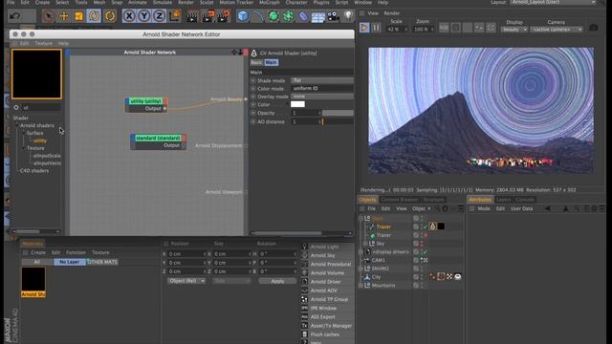The height and width of the screenshot is (344, 612).
Task: Open Edit Render Settings clapperboard icon
Action: 224,16
